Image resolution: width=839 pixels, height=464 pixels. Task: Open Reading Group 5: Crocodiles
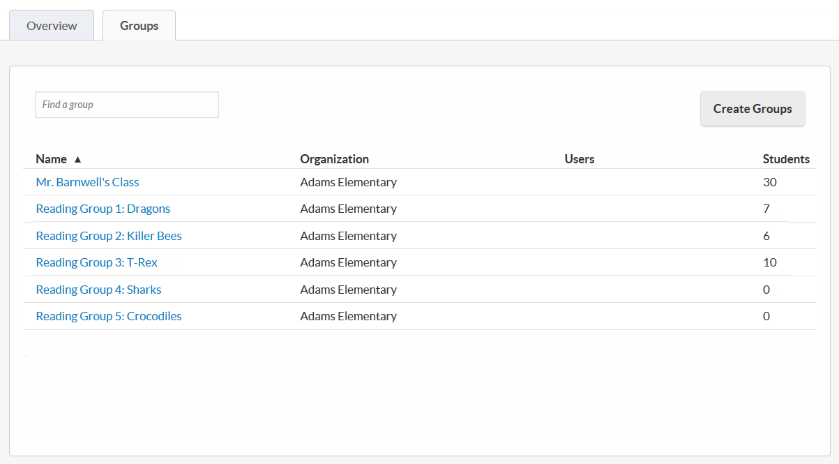pyautogui.click(x=109, y=316)
